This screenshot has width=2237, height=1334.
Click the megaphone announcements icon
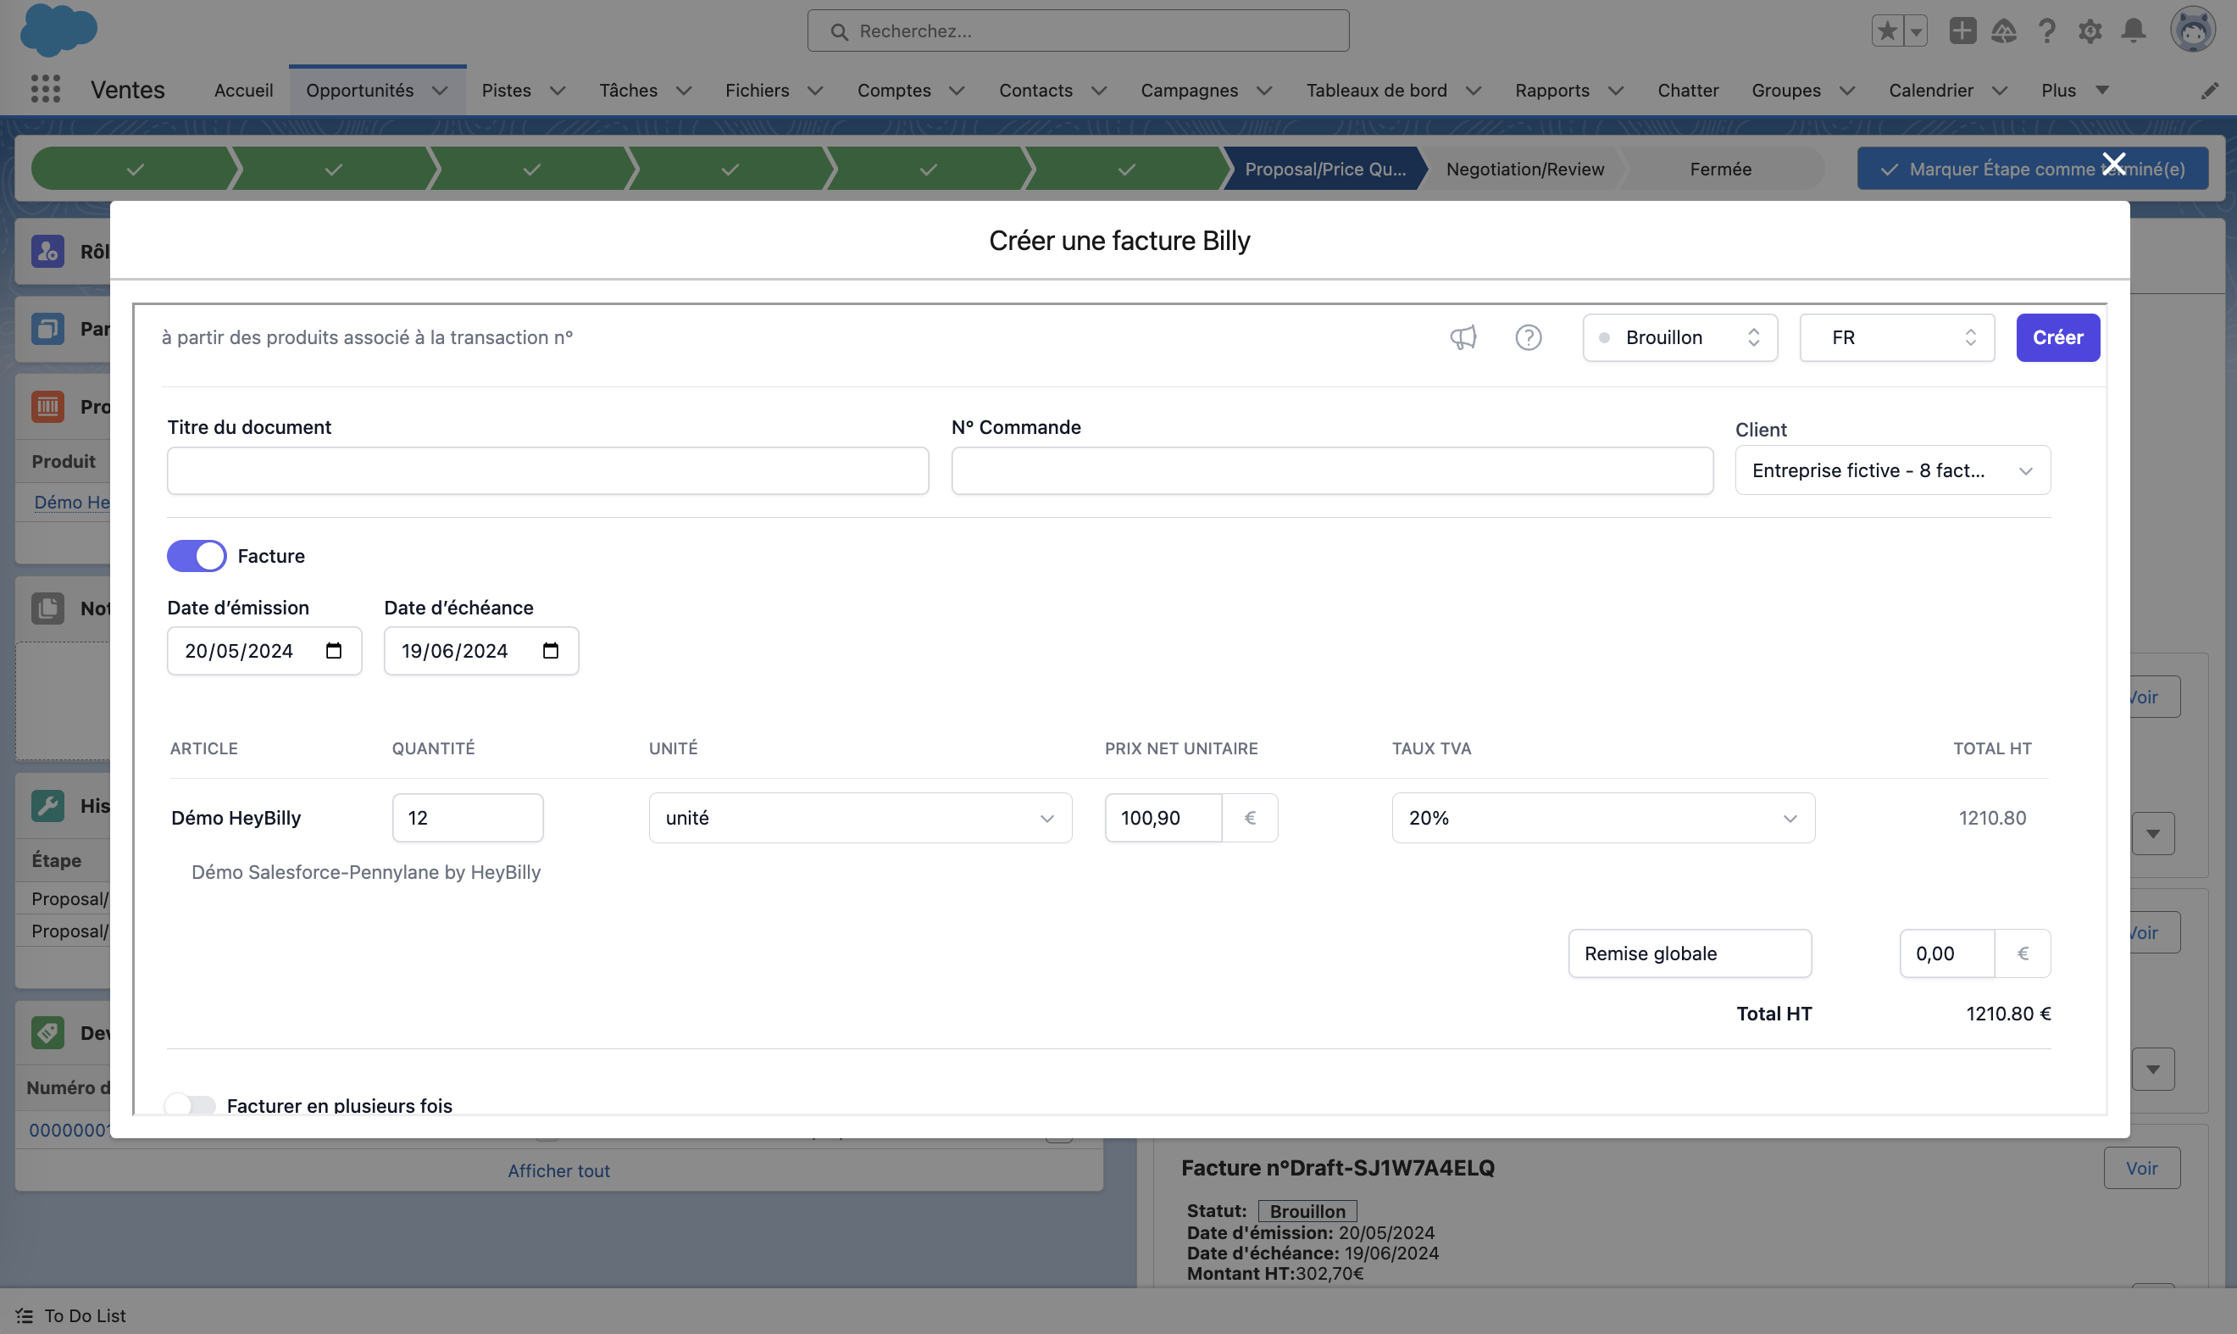(1463, 337)
